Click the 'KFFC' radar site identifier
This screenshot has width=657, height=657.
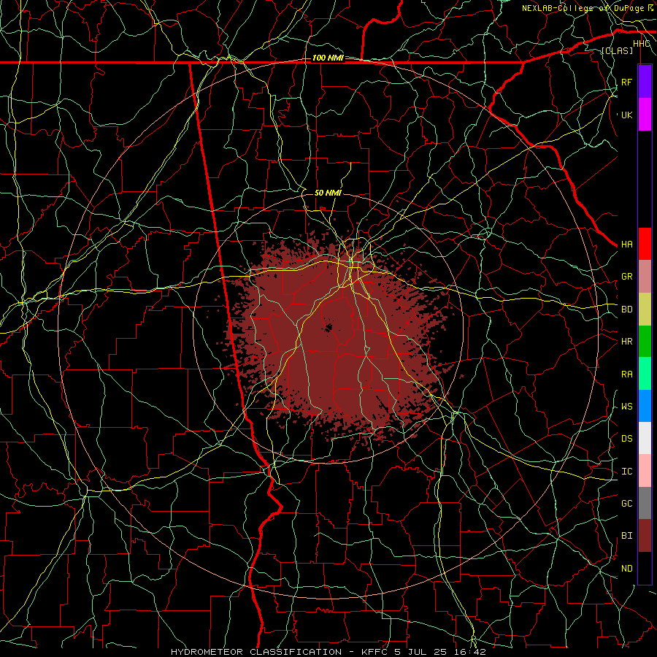[x=374, y=652]
